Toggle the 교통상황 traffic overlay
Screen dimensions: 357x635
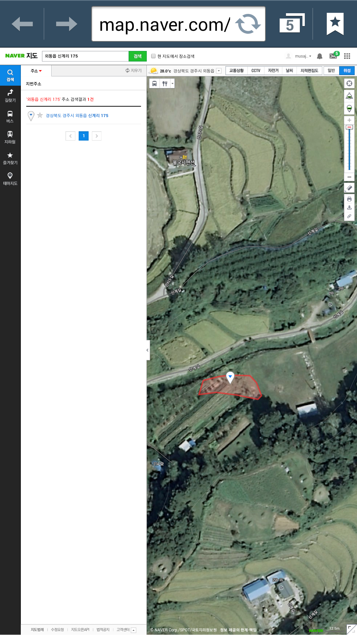point(236,70)
